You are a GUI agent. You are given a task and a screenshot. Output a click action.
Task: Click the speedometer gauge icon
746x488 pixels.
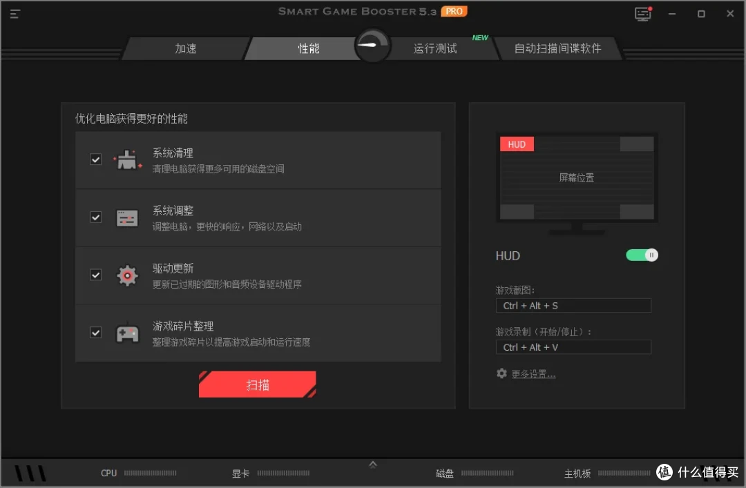click(x=372, y=46)
